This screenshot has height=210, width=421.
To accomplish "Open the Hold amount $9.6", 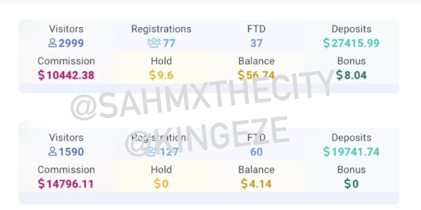I will point(161,75).
